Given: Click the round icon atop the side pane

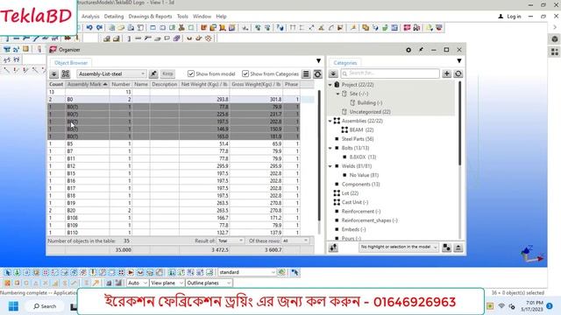Looking at the screenshot, I should (x=555, y=38).
